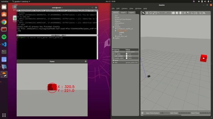Launch Google Chrome from the dock

[x=4, y=22]
